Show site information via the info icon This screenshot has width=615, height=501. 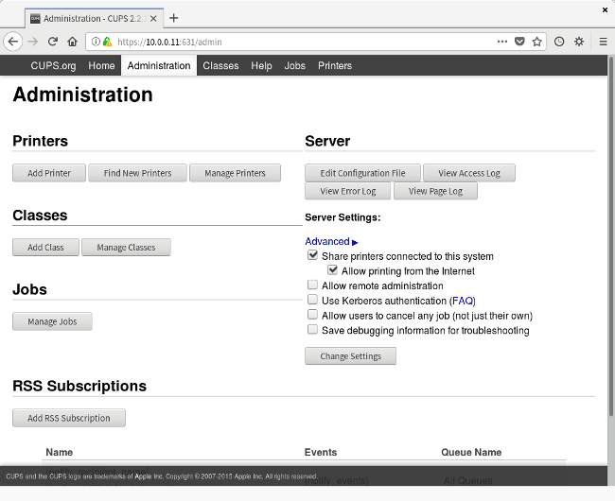[x=96, y=42]
